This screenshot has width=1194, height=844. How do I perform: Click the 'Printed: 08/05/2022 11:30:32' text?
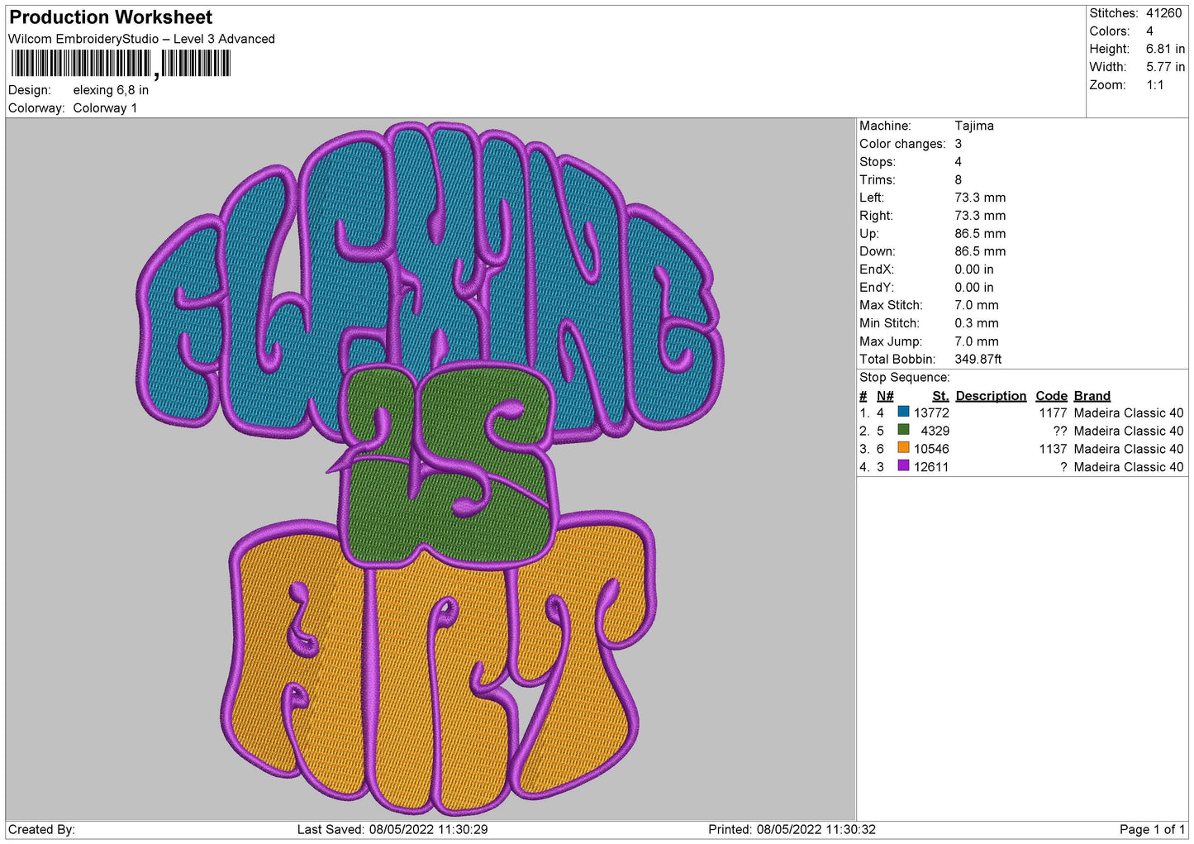792,829
